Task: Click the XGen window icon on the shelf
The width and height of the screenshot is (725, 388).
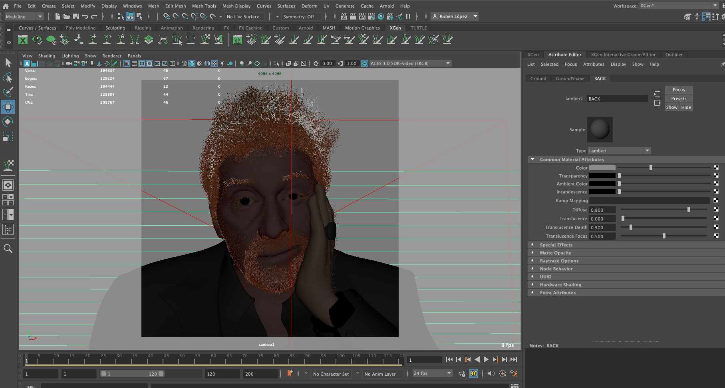Action: coord(23,39)
